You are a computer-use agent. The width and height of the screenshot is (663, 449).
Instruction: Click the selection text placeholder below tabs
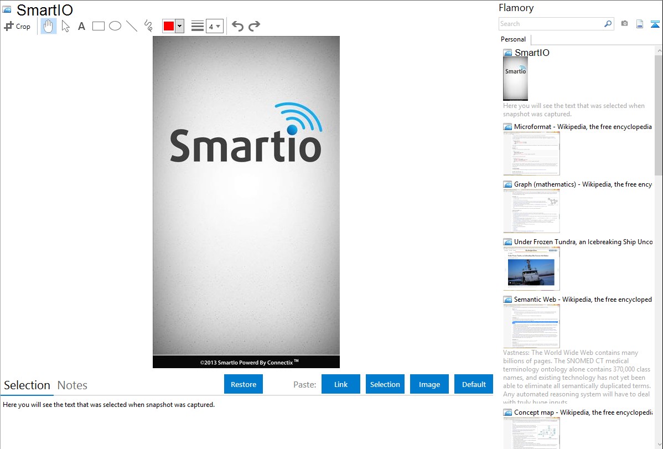tap(108, 405)
